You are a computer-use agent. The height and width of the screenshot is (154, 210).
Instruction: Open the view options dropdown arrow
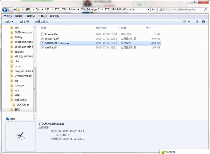[189, 22]
